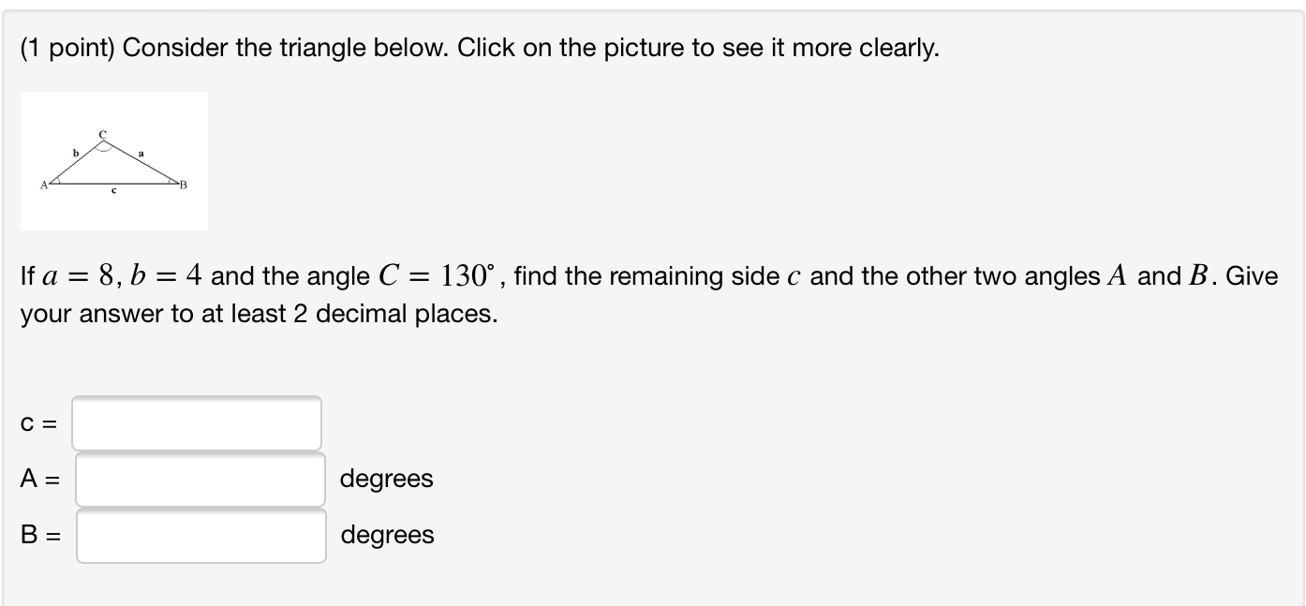1306x606 pixels.
Task: Click the 'B =' label next to its box
Action: click(x=39, y=536)
